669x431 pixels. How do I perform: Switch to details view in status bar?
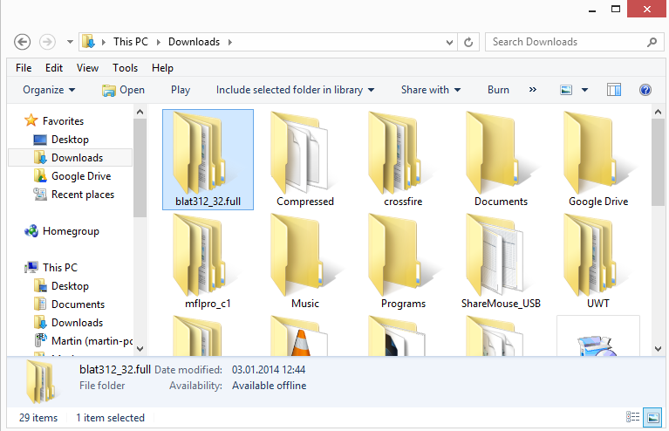click(632, 417)
